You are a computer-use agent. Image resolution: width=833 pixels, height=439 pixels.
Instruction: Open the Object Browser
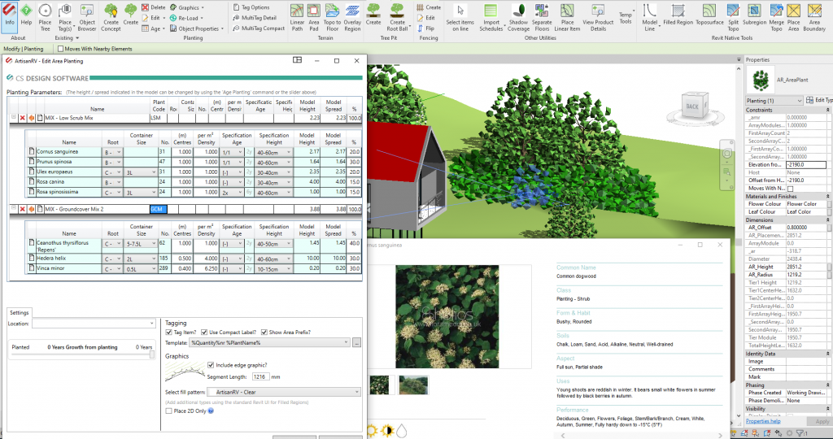click(x=87, y=17)
